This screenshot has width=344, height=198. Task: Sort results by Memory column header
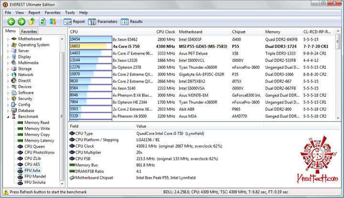click(282, 32)
